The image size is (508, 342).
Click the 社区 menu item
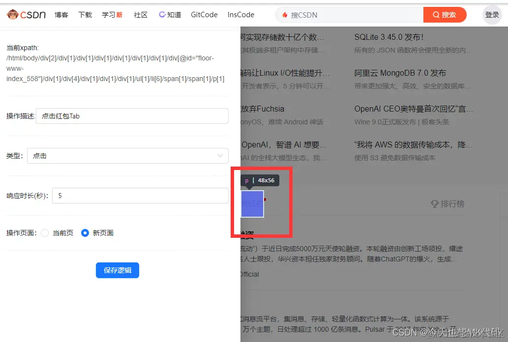(140, 15)
